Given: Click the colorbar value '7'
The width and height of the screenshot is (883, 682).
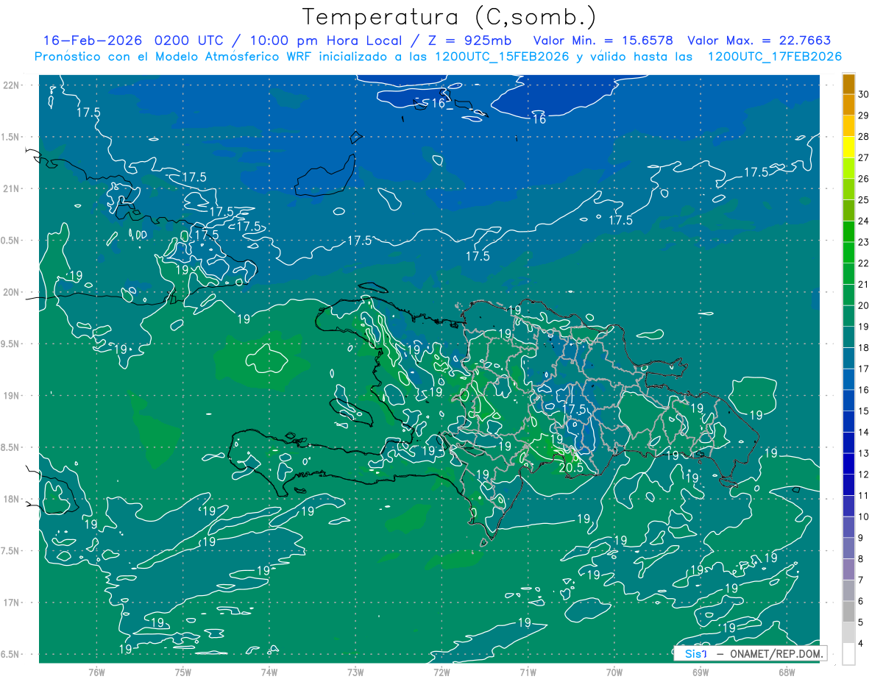Looking at the screenshot, I should click(861, 580).
